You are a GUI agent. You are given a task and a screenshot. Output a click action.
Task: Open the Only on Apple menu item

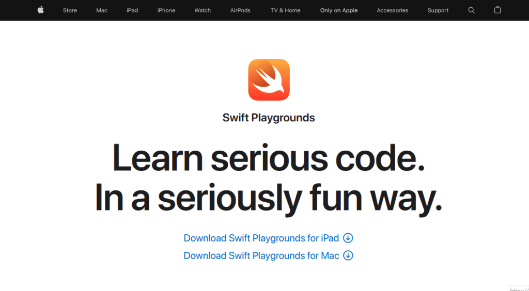tap(339, 10)
